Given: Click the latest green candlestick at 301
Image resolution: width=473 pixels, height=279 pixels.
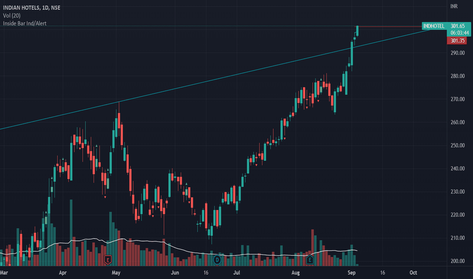Looking at the screenshot, I should tap(357, 31).
